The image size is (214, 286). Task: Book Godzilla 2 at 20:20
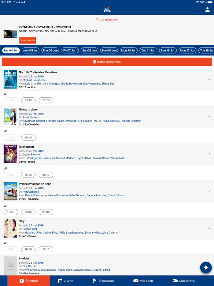pos(46,100)
